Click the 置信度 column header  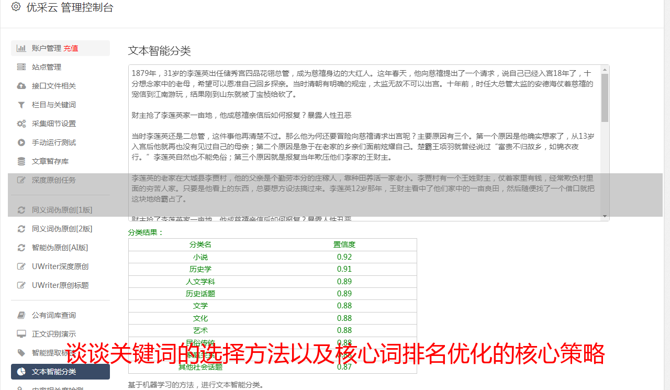344,244
